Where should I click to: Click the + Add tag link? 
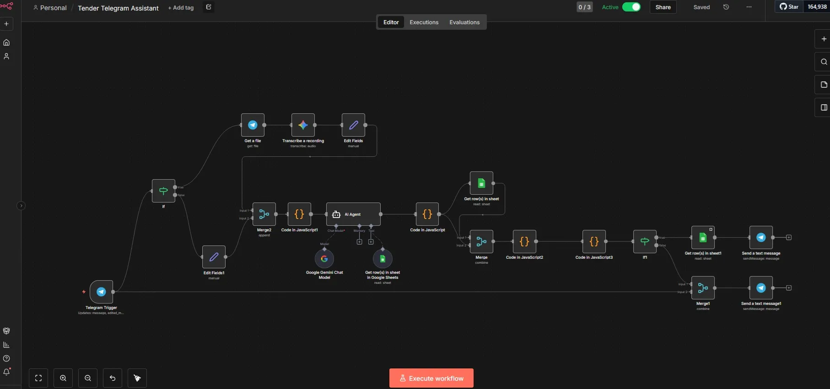click(181, 8)
